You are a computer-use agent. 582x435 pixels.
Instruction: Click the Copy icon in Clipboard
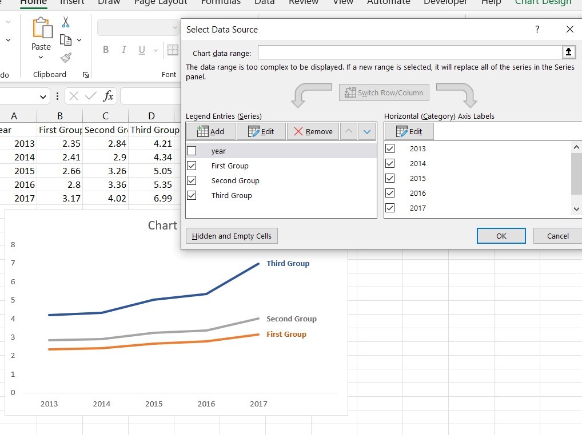coord(66,40)
